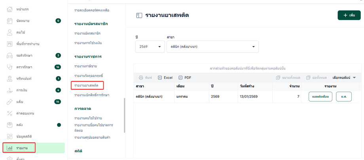Click the stethoscope examination icon
The width and height of the screenshot is (364, 160).
pyautogui.click(x=10, y=67)
